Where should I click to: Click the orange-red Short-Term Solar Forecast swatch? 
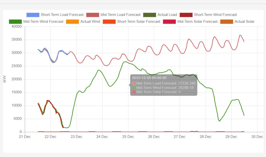tap(109, 22)
